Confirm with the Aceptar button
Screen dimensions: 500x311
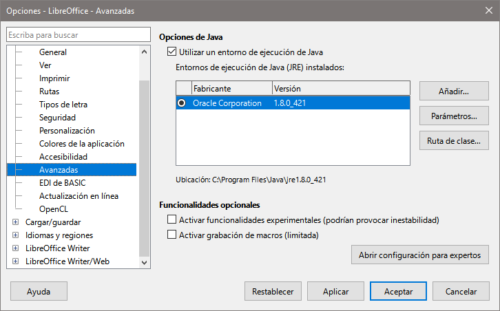(x=398, y=291)
